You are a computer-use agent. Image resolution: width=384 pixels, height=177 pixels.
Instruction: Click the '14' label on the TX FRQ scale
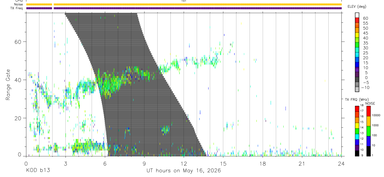pyautogui.click(x=361, y=128)
